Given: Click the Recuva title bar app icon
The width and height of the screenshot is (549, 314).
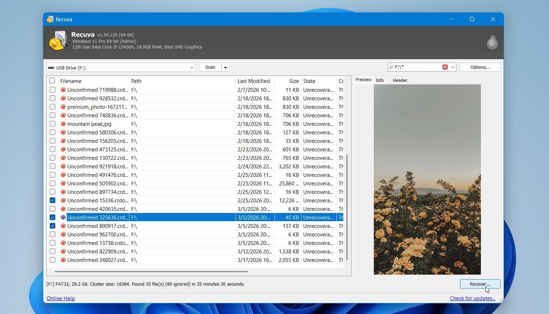Looking at the screenshot, I should (50, 19).
